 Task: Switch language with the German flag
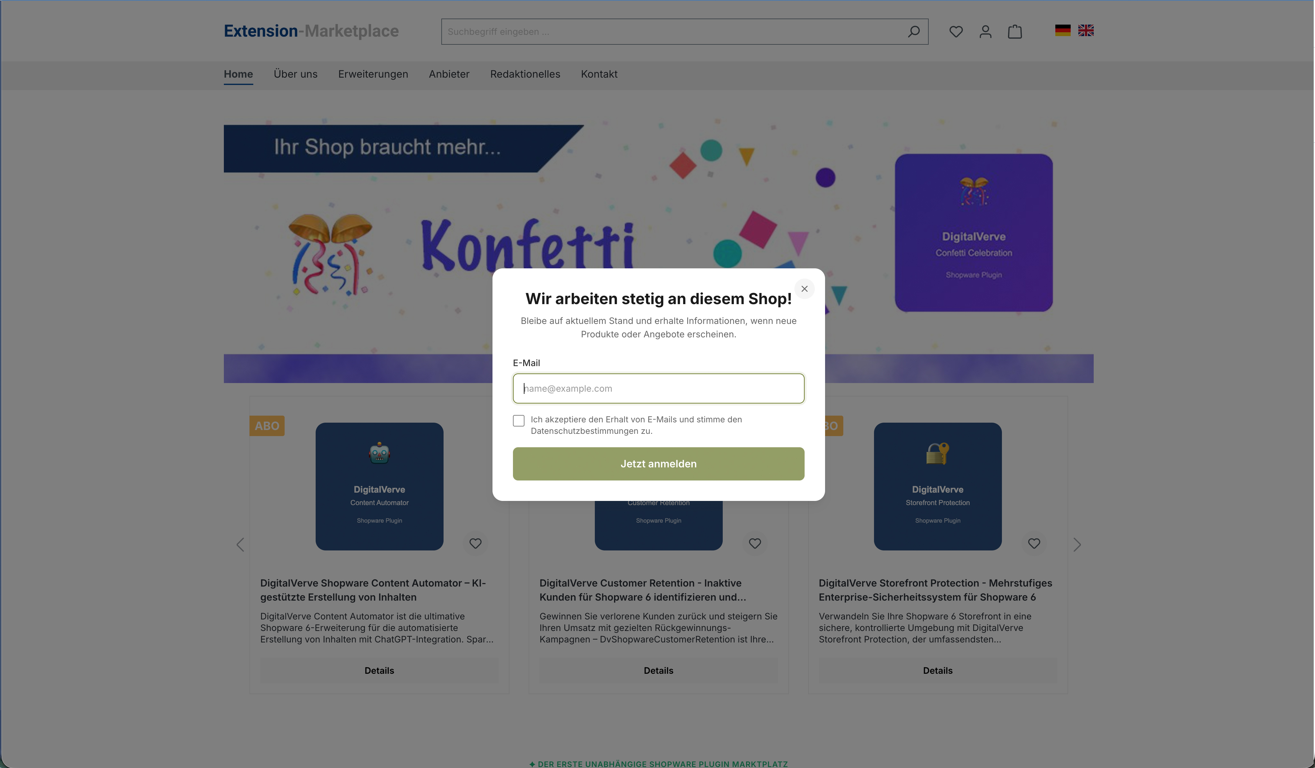point(1062,30)
